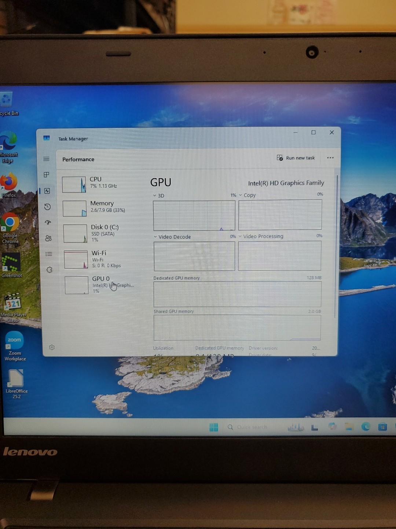The width and height of the screenshot is (396, 529).
Task: Select the Google Chrome desktop shortcut
Action: click(10, 228)
